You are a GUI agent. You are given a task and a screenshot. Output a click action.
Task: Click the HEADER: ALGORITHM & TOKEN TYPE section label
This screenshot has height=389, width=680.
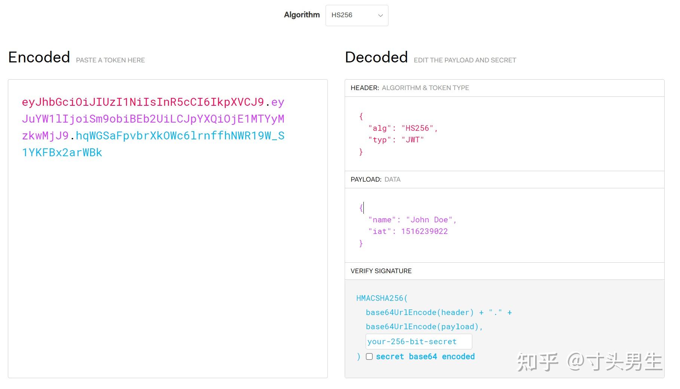pyautogui.click(x=409, y=88)
